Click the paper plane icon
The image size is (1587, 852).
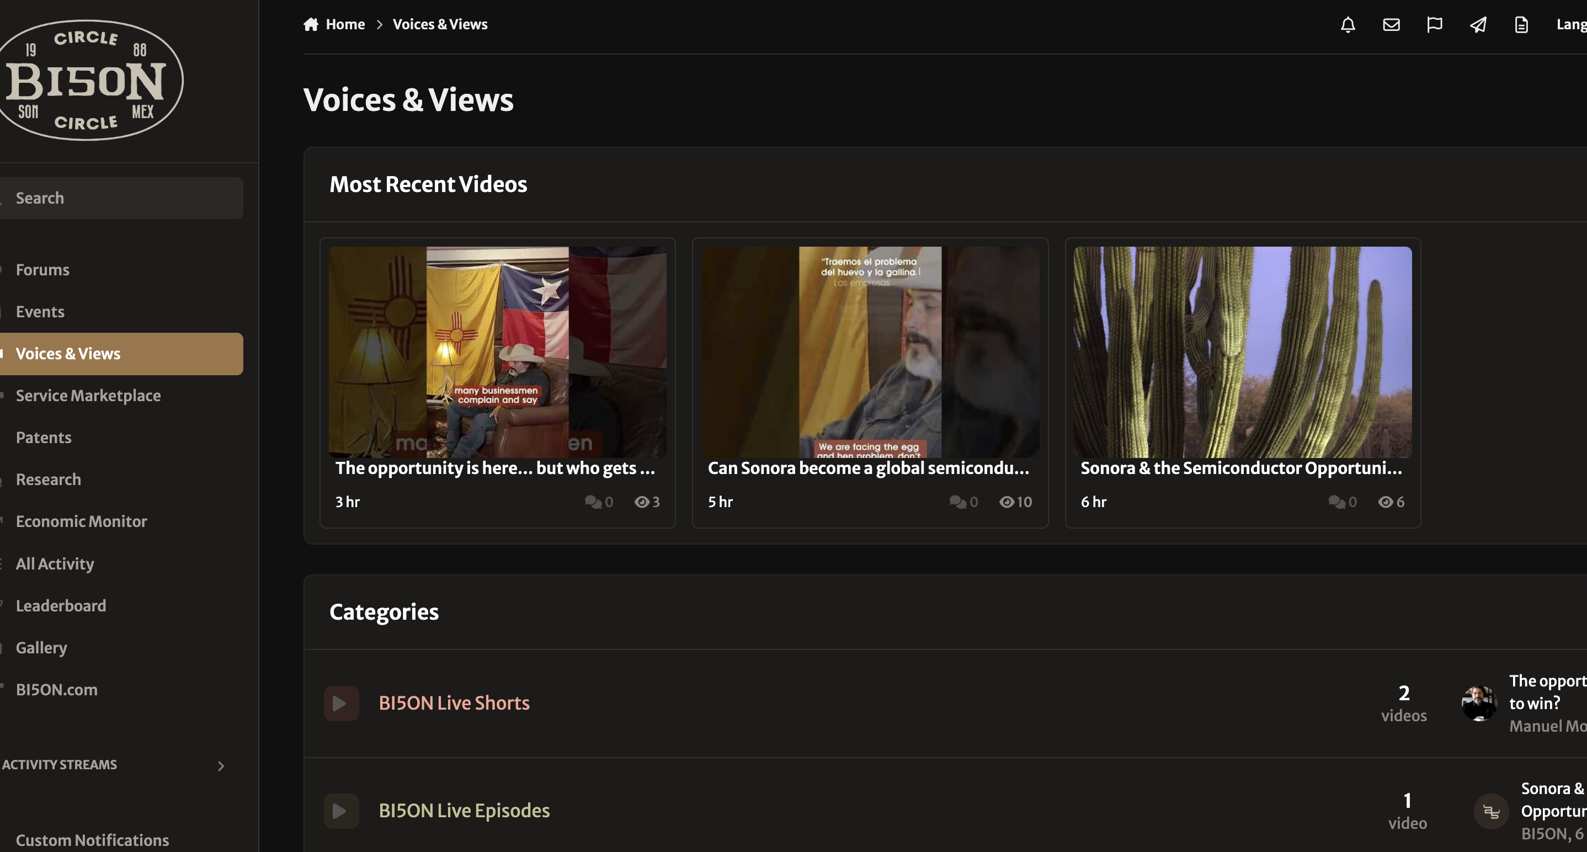point(1478,25)
